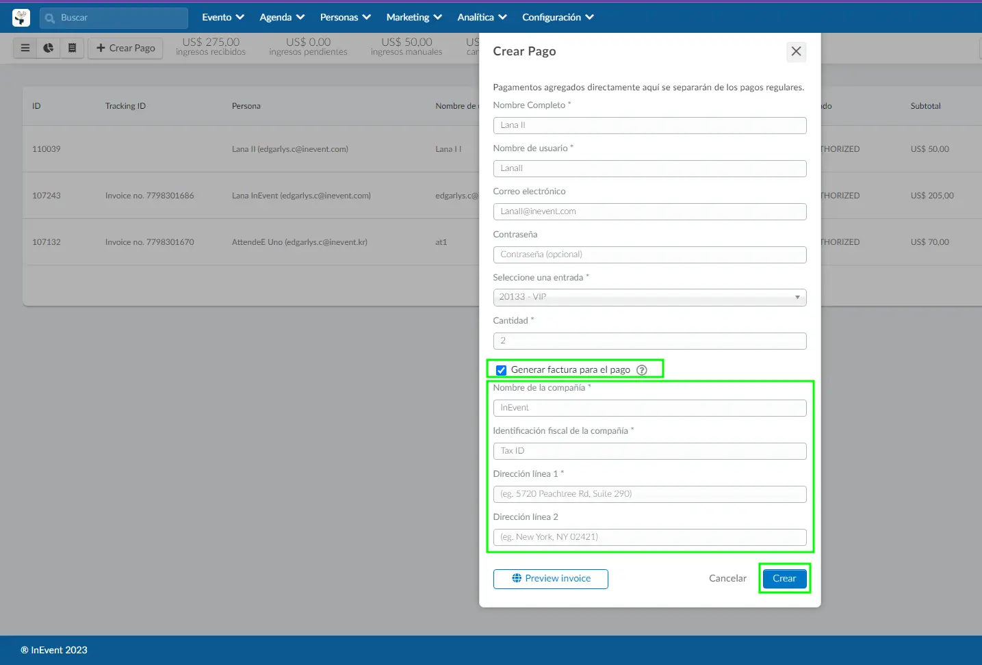Click the InEvent logo icon
This screenshot has width=982, height=665.
pos(21,18)
